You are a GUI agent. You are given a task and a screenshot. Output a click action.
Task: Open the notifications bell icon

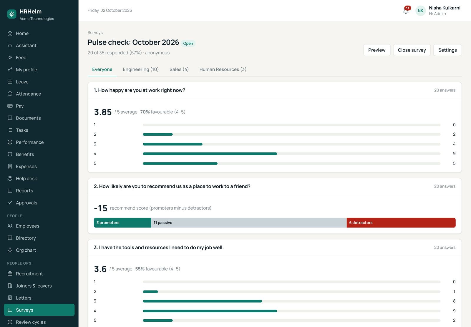pyautogui.click(x=406, y=11)
